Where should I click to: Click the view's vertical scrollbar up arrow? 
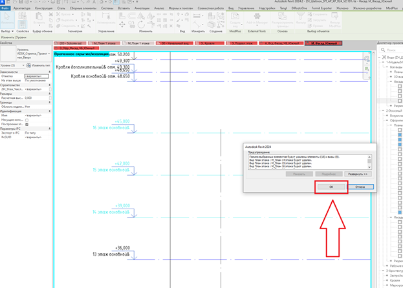(373, 53)
